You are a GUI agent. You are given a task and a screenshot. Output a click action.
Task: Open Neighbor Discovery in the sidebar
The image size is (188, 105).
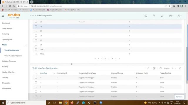9,61
